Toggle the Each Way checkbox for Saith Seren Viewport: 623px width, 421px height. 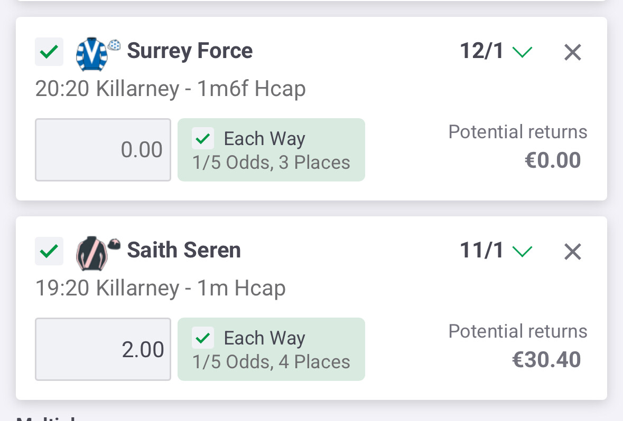[x=203, y=339]
